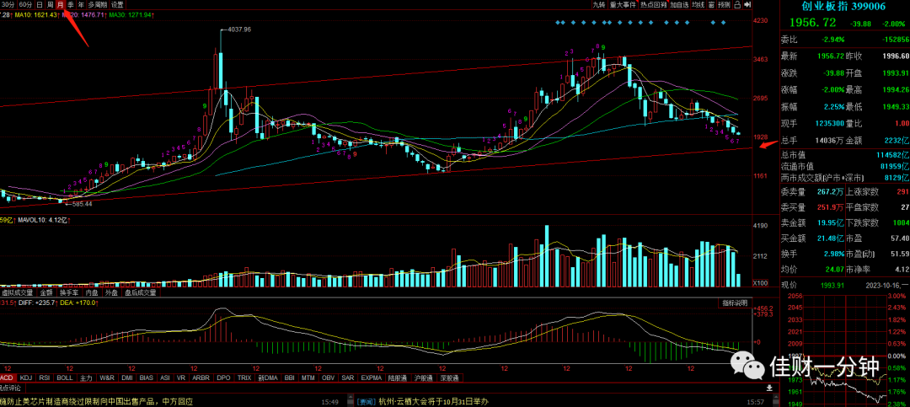Select the KDJ indicator tab
910x407 pixels.
click(26, 378)
